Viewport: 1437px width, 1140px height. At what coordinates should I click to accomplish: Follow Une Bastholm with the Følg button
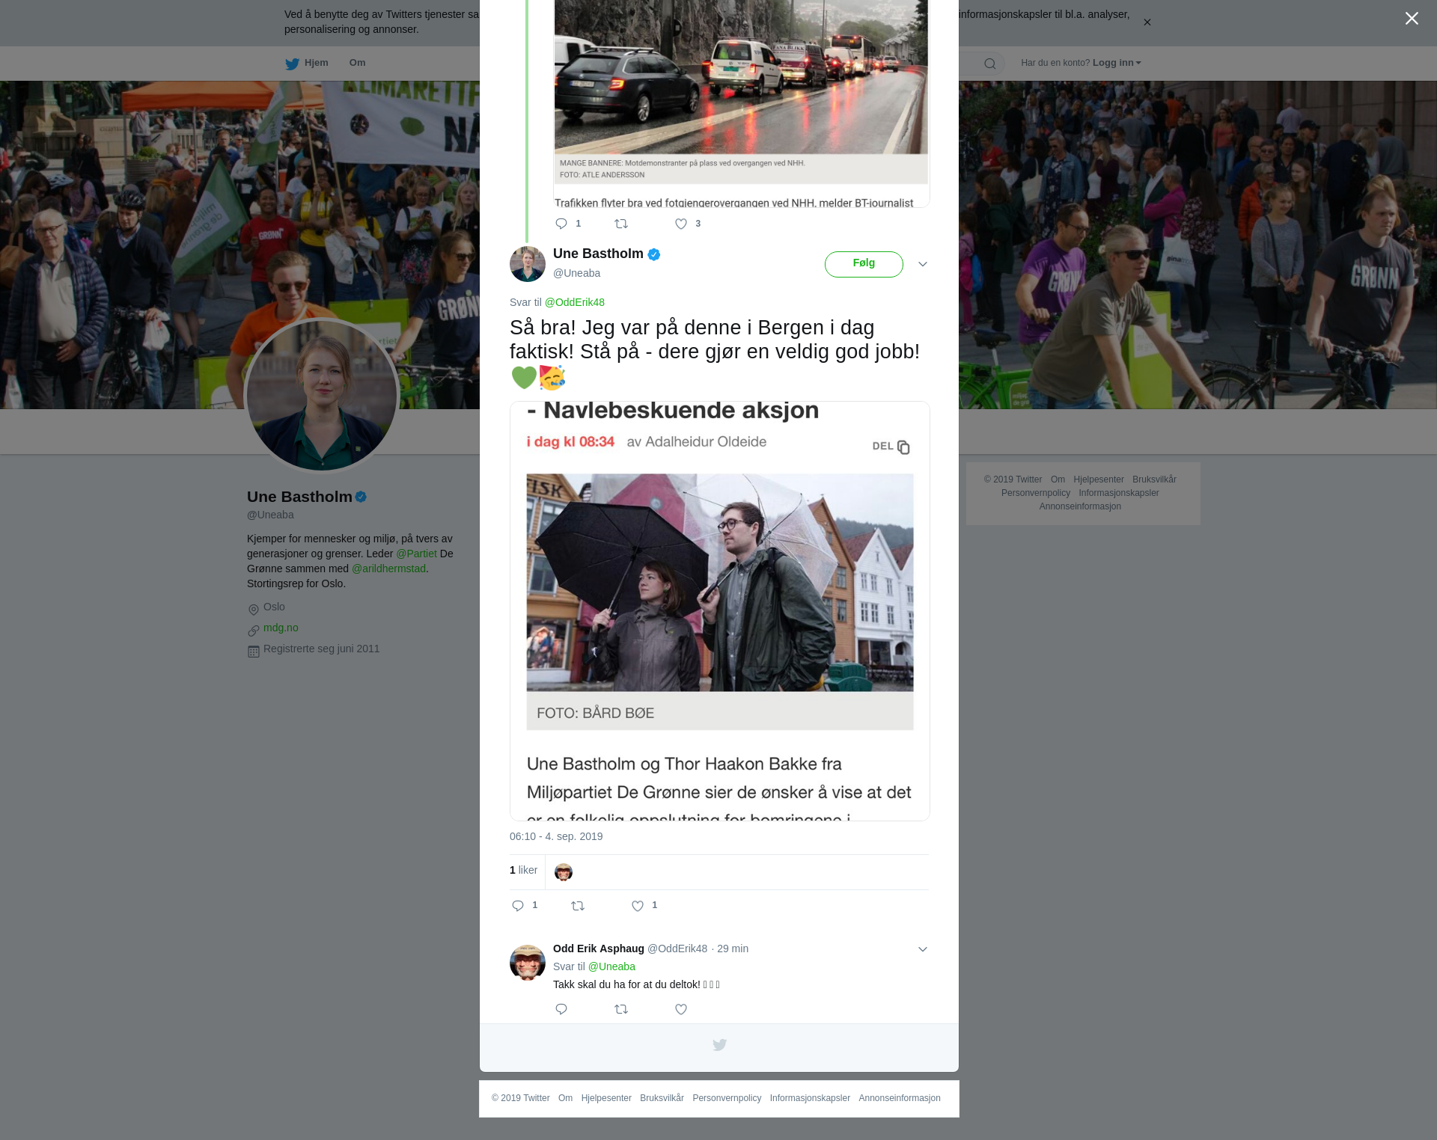864,264
